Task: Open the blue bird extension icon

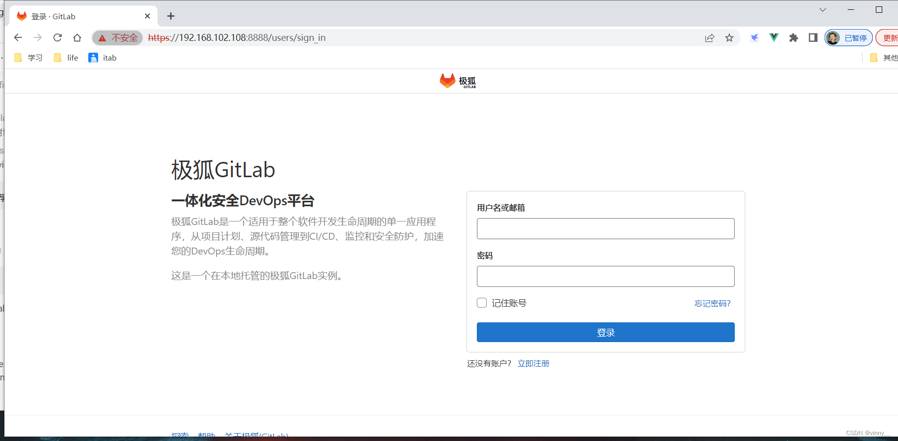Action: point(754,37)
